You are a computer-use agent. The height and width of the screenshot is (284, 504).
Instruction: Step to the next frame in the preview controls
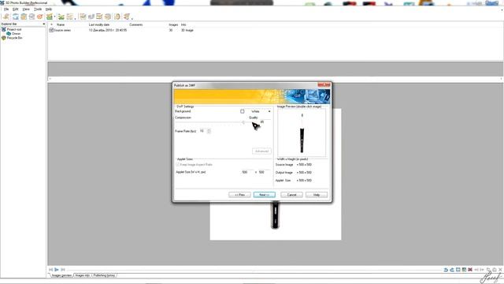tap(63, 270)
